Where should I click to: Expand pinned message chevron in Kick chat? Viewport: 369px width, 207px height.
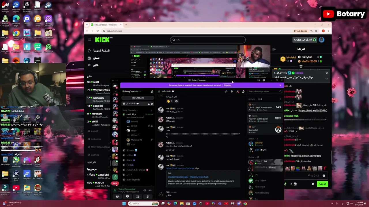326,78
